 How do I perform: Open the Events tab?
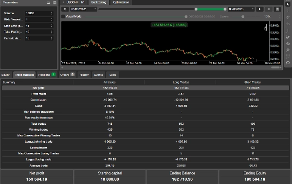coord(98,75)
